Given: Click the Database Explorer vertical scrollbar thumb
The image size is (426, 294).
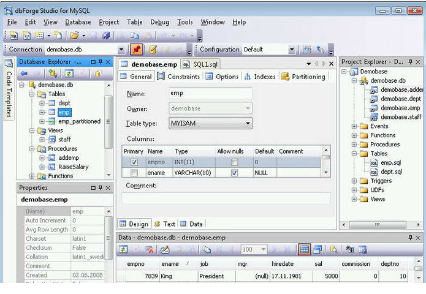Looking at the screenshot, I should click(108, 122).
